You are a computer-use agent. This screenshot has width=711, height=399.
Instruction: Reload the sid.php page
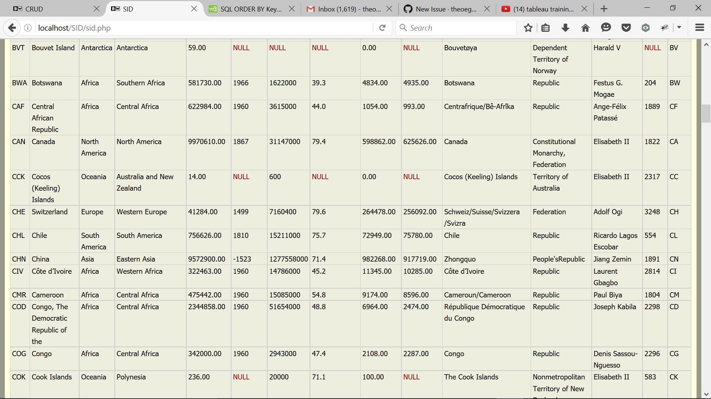coord(382,28)
